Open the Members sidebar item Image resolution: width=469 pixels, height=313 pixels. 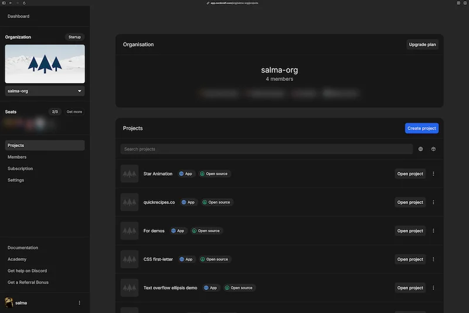pyautogui.click(x=17, y=157)
